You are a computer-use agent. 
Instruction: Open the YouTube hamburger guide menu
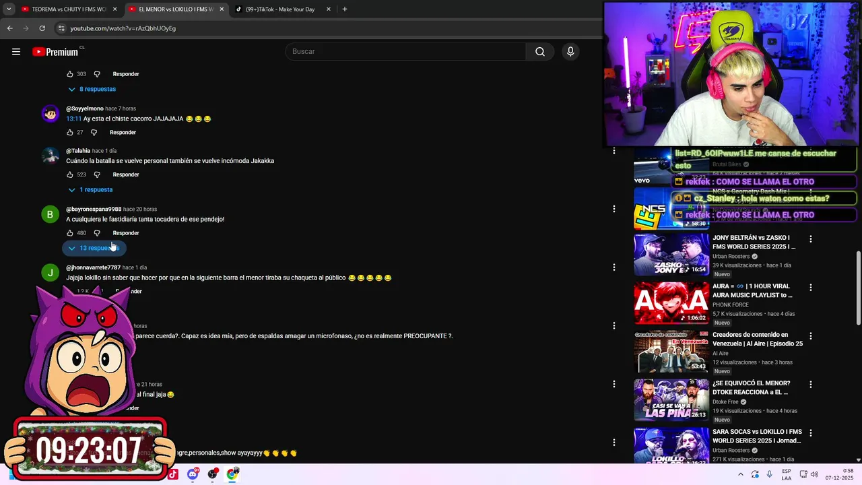click(16, 52)
